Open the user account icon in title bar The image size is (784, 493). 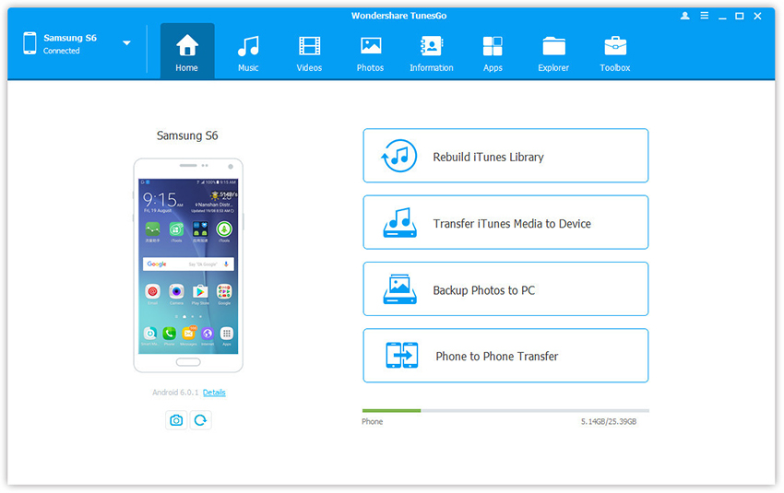(x=684, y=17)
